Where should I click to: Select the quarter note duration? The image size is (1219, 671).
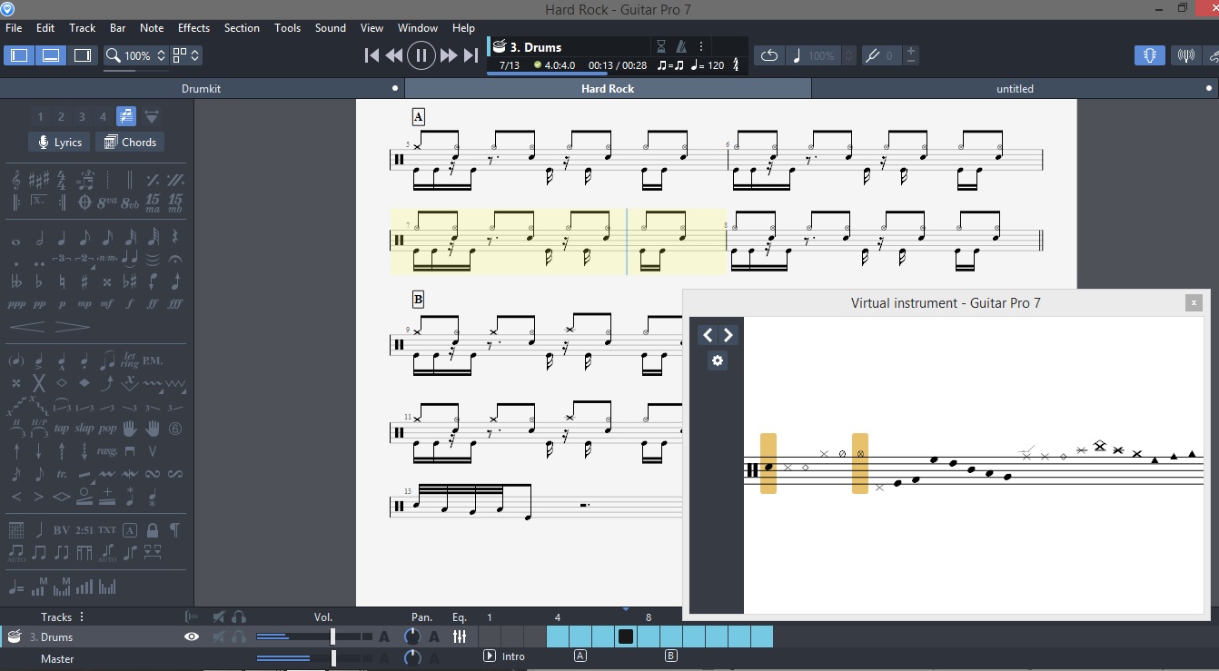62,239
